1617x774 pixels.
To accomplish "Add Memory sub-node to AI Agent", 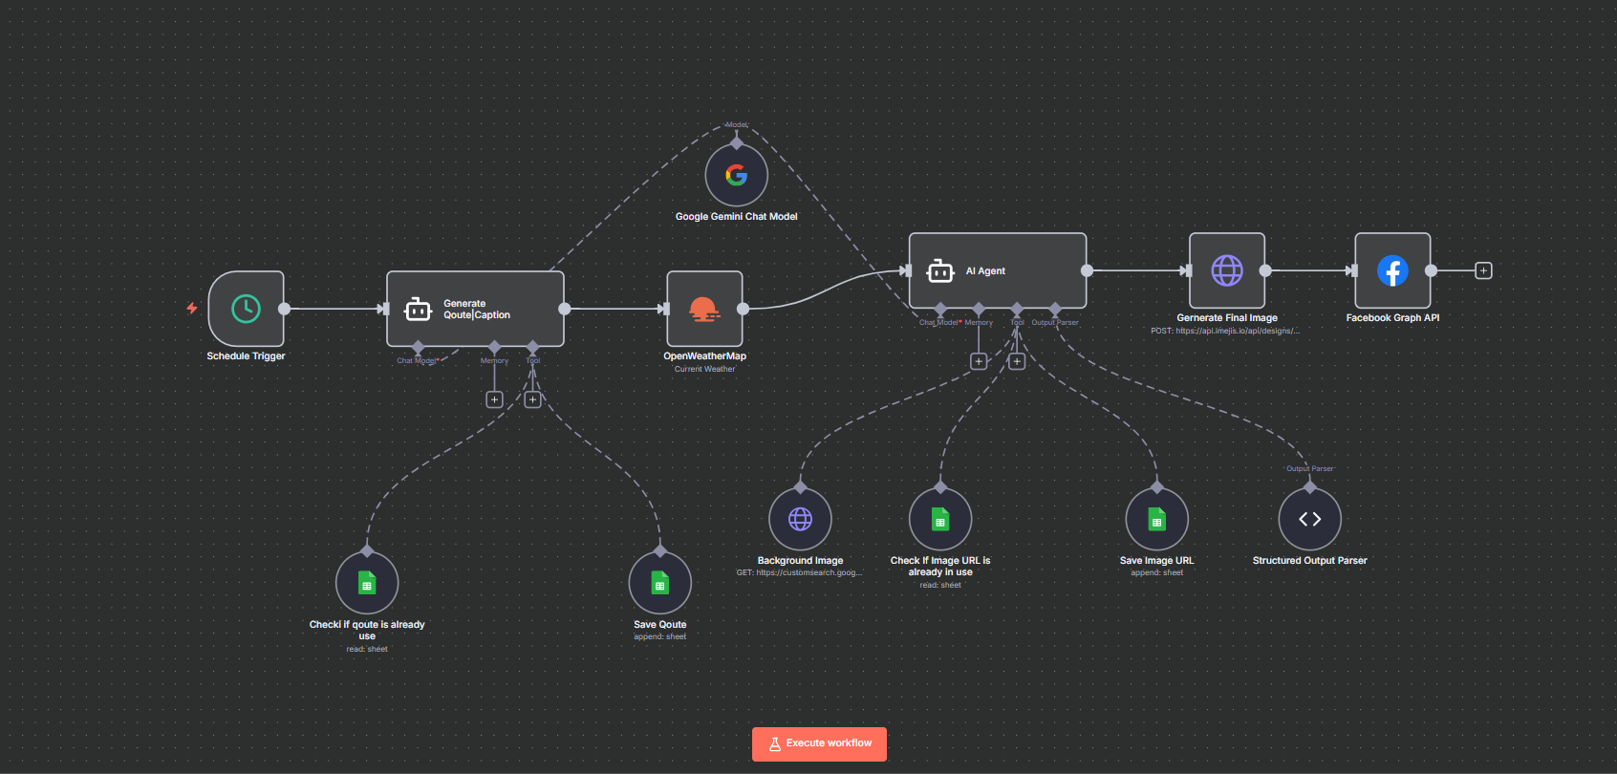I will [x=979, y=361].
